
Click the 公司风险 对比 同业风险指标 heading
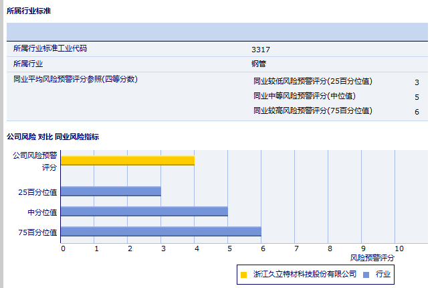coord(53,137)
